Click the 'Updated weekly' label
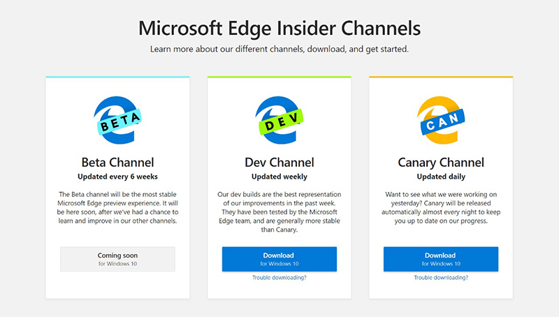 (x=279, y=177)
